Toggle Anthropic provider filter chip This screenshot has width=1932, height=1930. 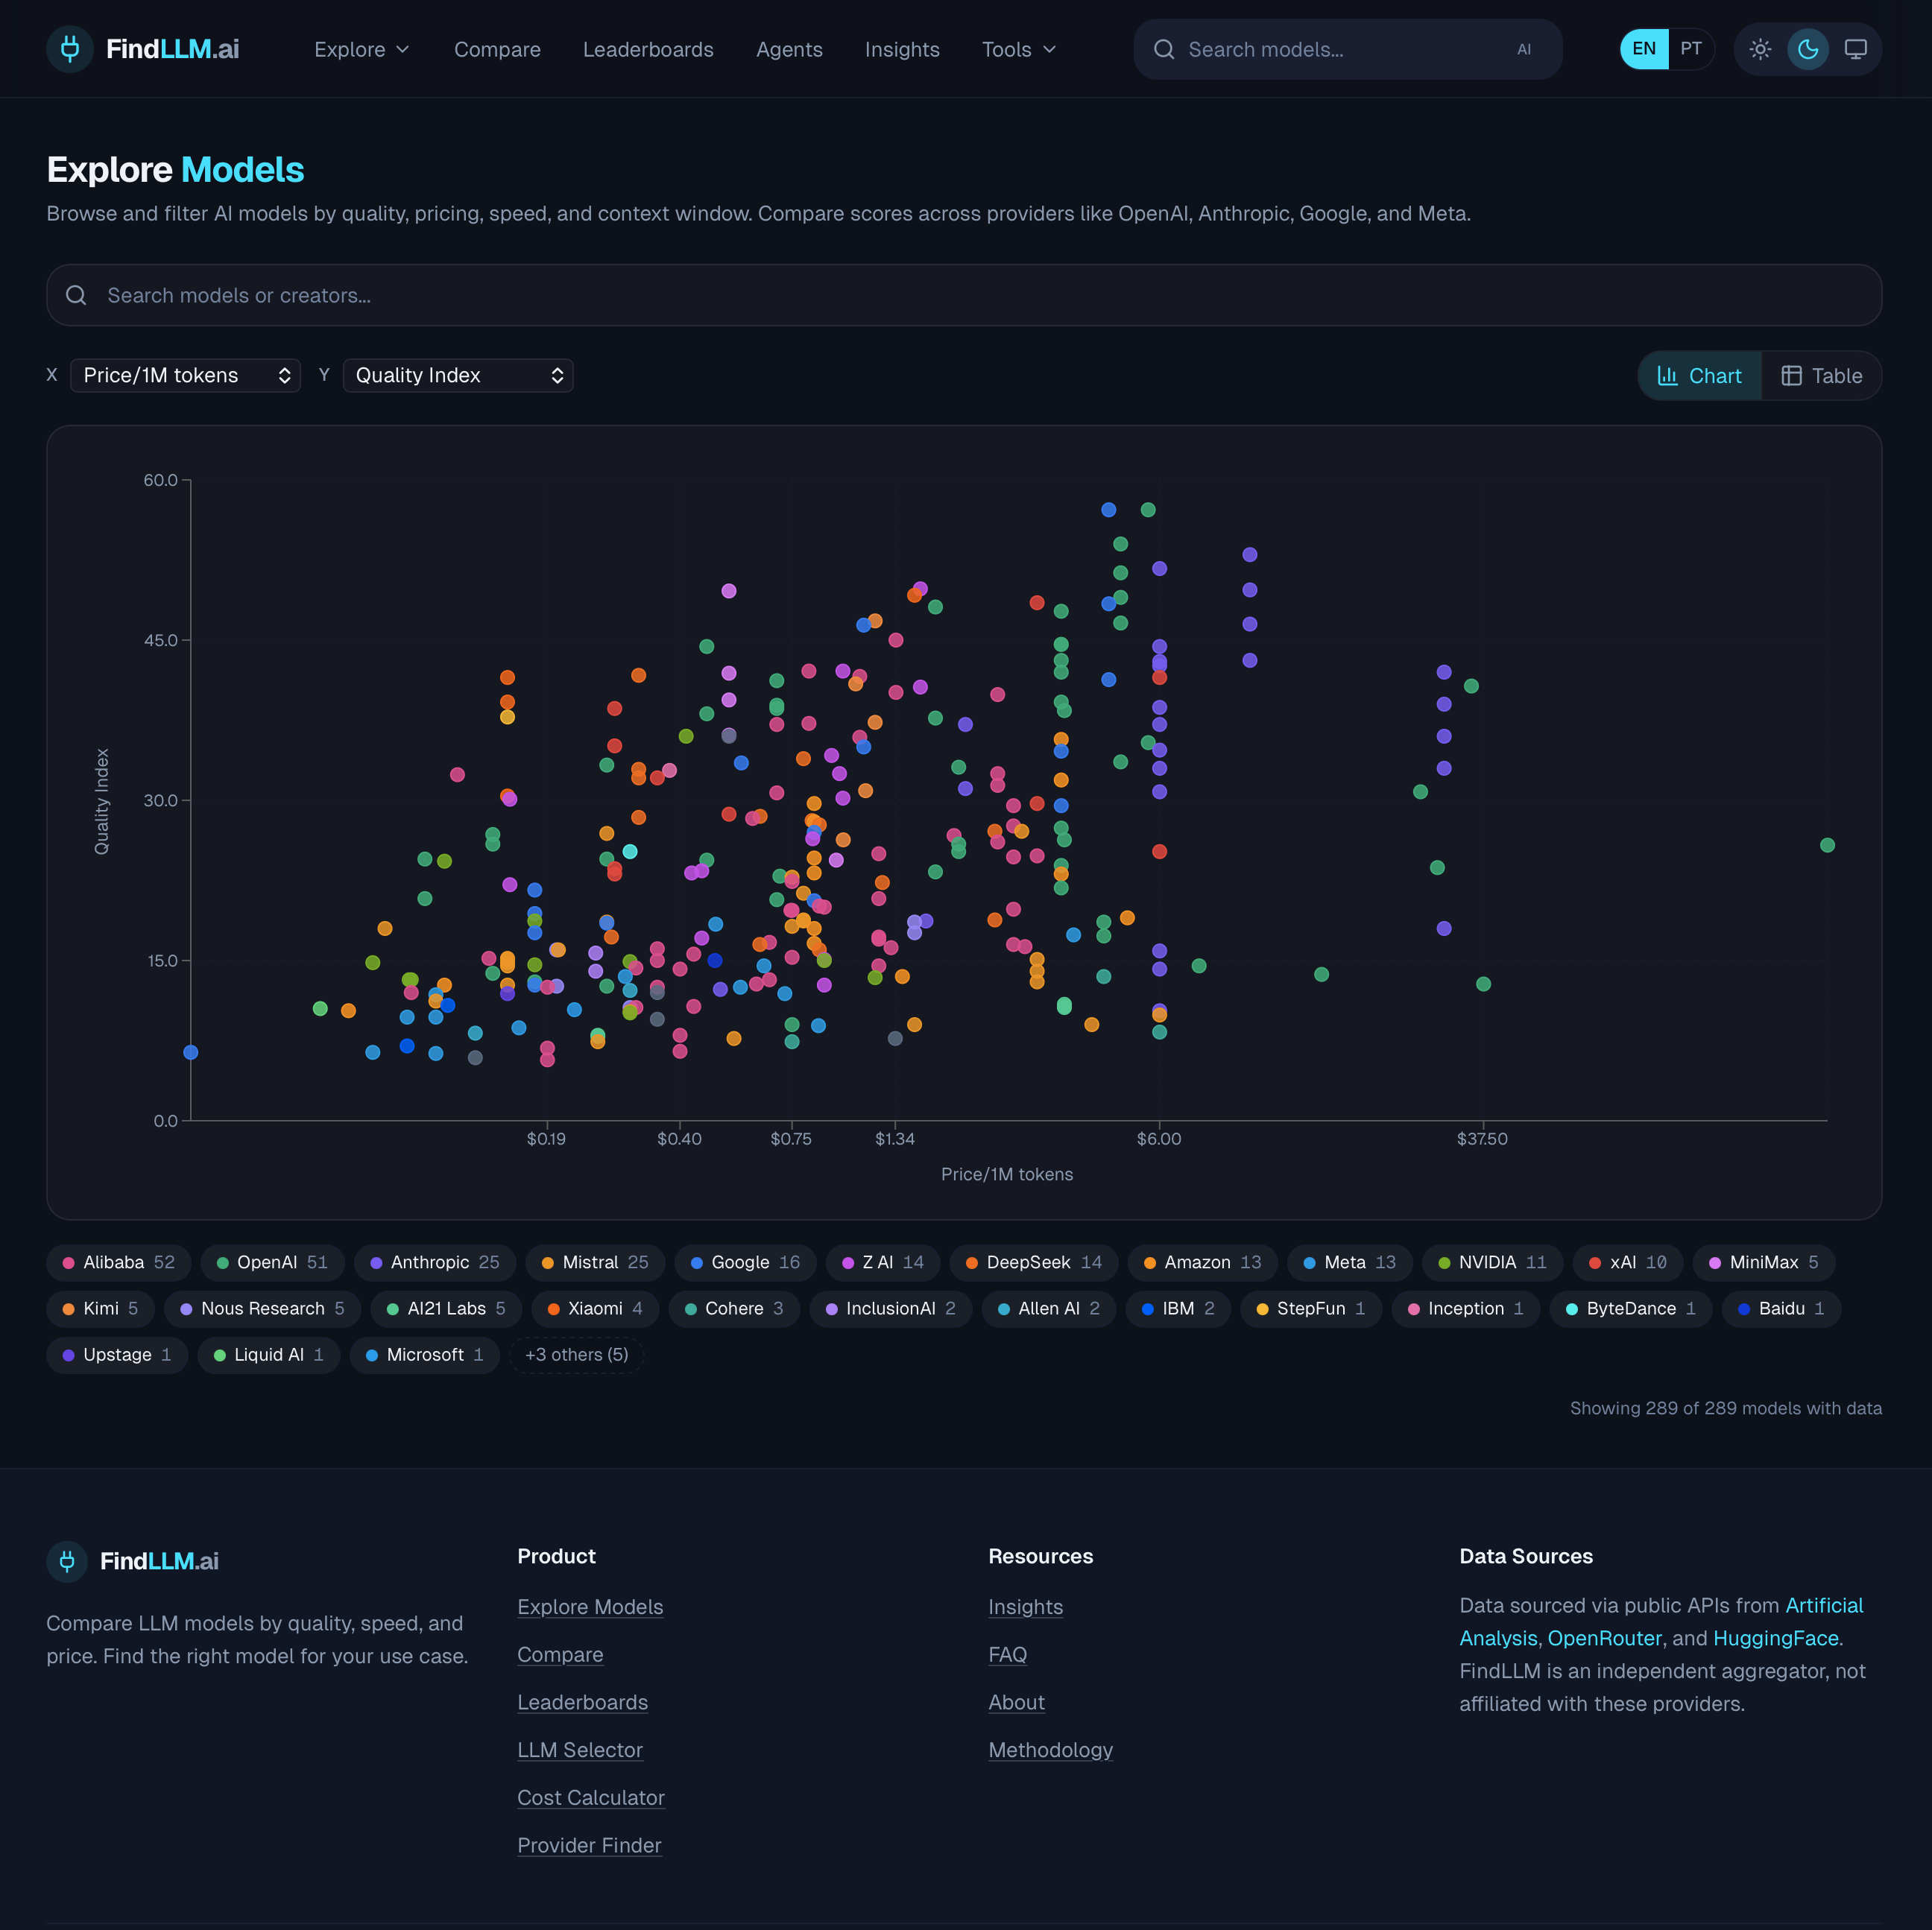[x=434, y=1262]
